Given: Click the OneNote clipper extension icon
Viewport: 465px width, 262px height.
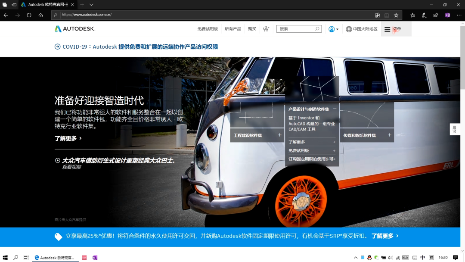Looking at the screenshot, I should 447,15.
